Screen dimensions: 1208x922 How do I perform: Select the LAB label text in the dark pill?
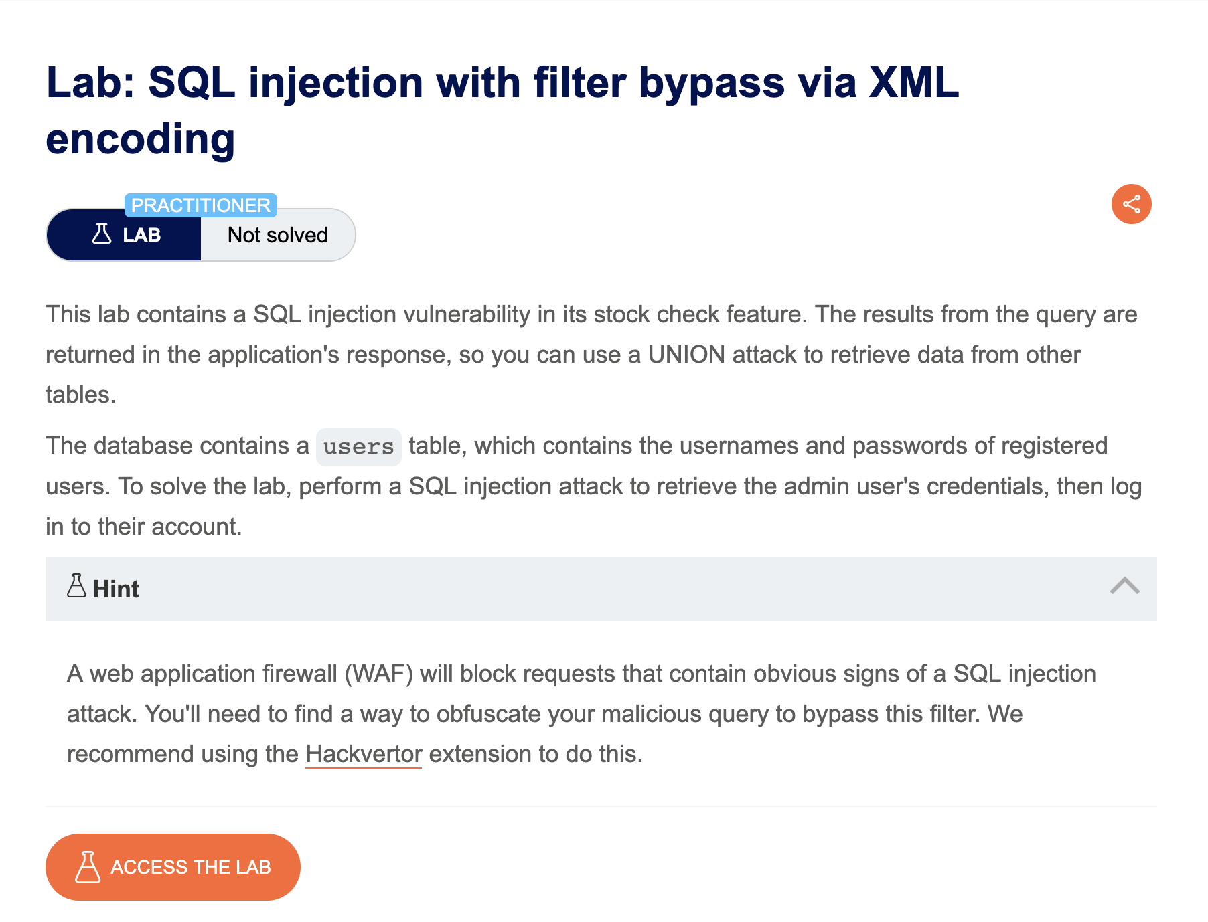coord(142,235)
